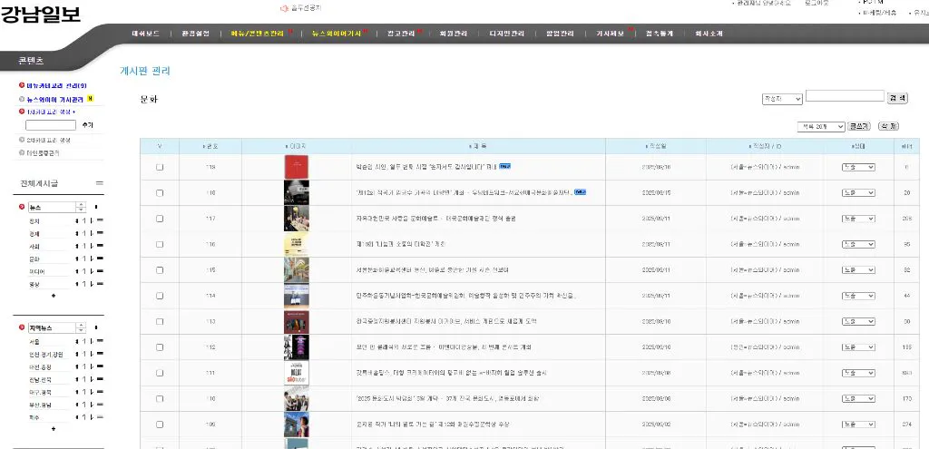Screen dimensions: 929x449
Task: Tick the checkbox for post number 117
Action: tap(160, 219)
